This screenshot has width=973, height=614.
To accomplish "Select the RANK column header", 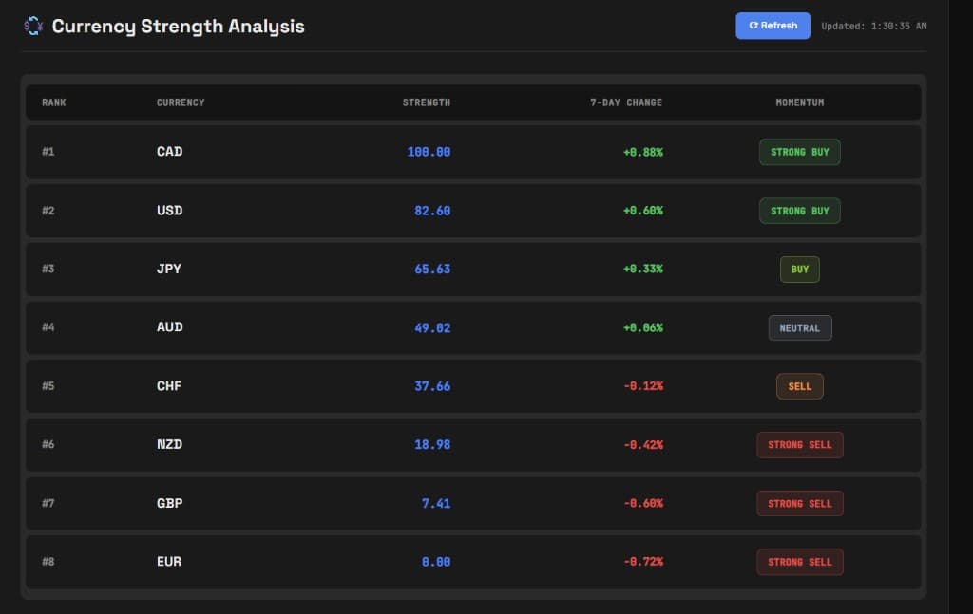I will [53, 102].
